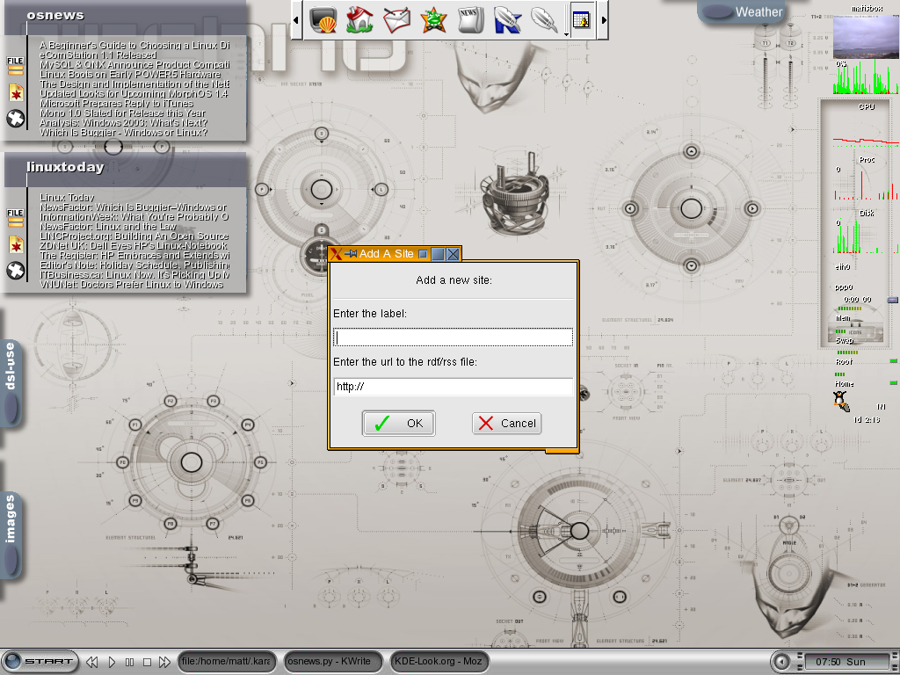Toggle the sticky pin on Add A Site titlebar
Viewport: 900px width, 675px height.
pyautogui.click(x=351, y=254)
